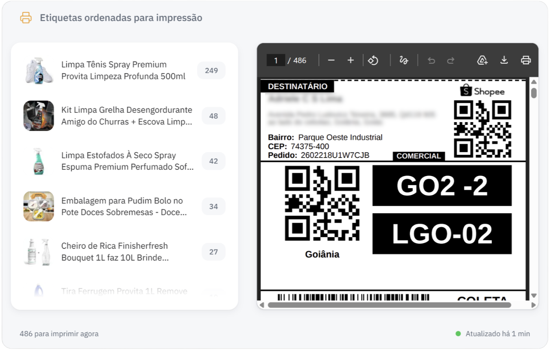Rotate the label counterclockwise

(x=373, y=60)
